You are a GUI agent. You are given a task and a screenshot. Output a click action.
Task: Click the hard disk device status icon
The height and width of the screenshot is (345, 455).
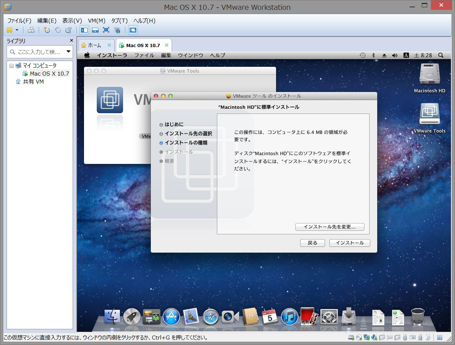pyautogui.click(x=351, y=337)
